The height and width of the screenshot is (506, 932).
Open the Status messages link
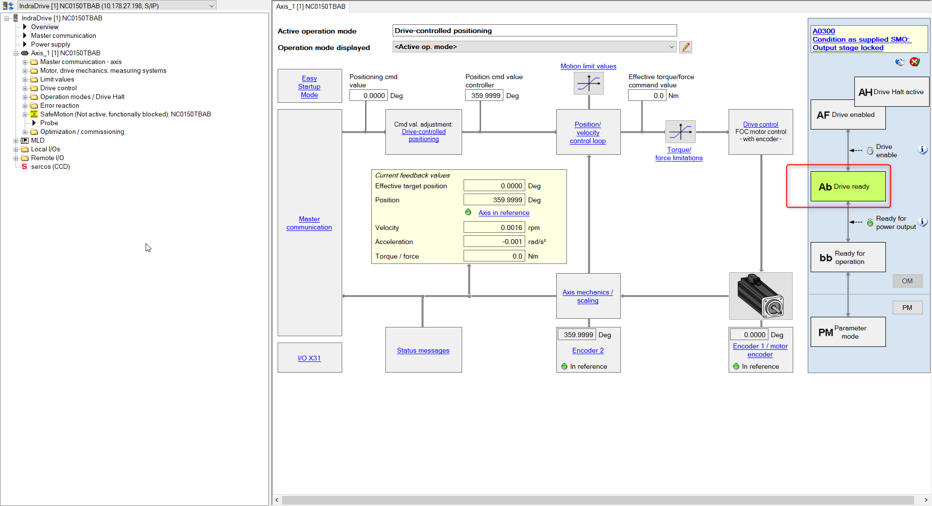point(423,350)
